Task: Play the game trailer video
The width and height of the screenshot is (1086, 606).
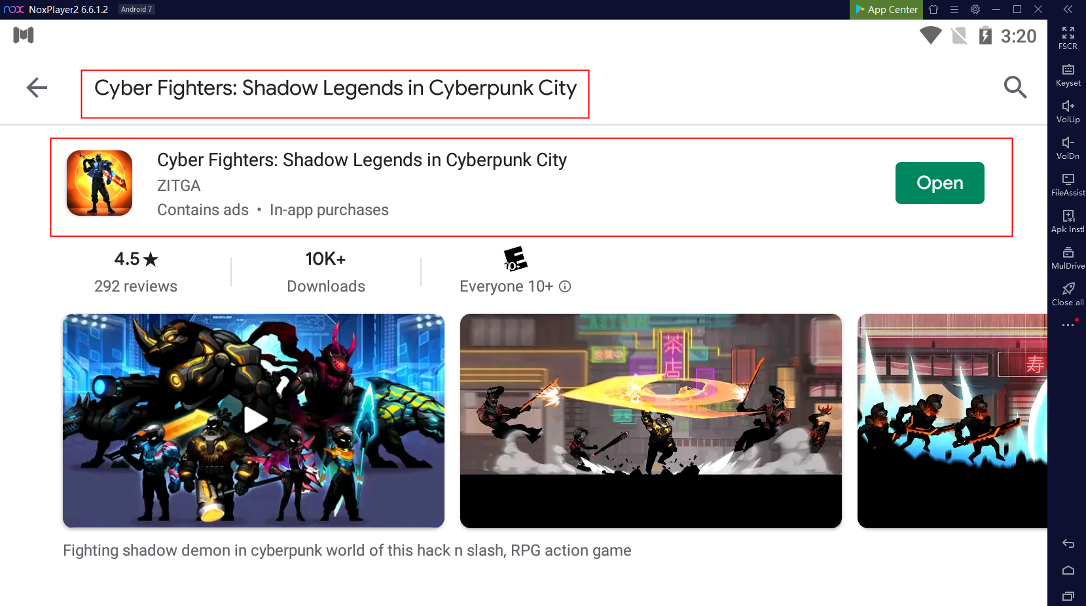Action: [x=254, y=420]
